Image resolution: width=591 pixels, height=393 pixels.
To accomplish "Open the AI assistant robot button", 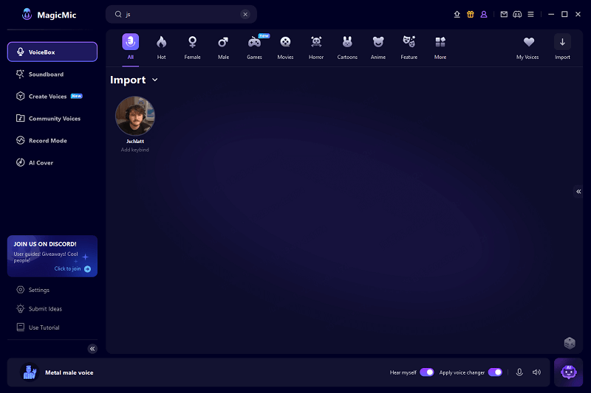I will pyautogui.click(x=568, y=372).
